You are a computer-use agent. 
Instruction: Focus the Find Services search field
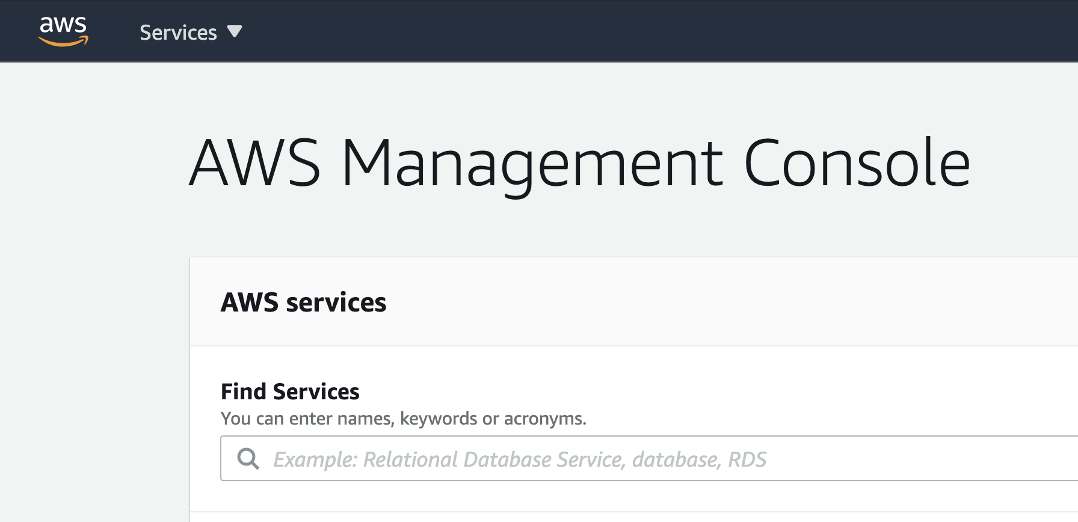pos(649,458)
